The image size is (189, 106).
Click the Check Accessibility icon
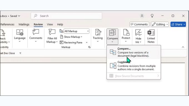[x=3, y=33]
